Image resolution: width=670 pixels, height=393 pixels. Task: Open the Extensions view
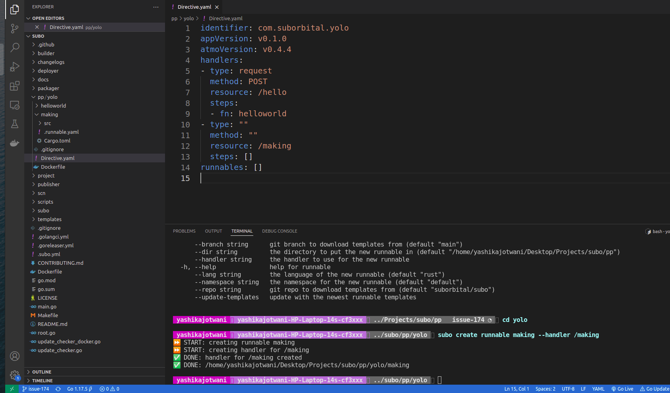[x=14, y=86]
